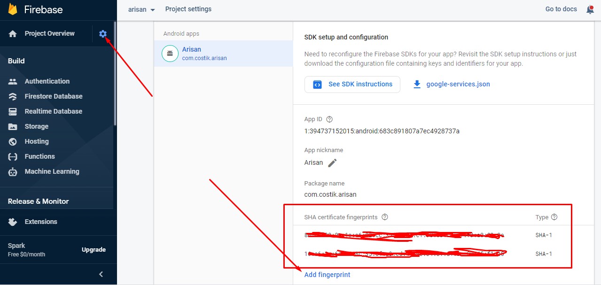Image resolution: width=601 pixels, height=285 pixels.
Task: Click help icon next to App ID
Action: tap(329, 119)
